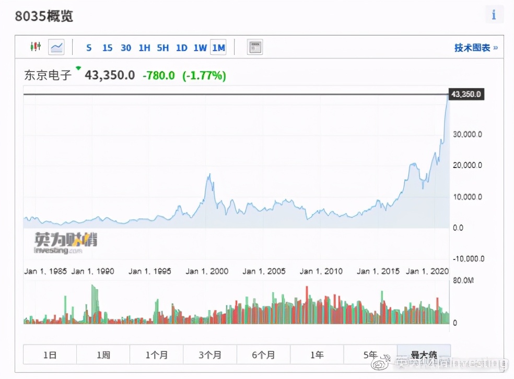Set chart interval to 5 minutes
This screenshot has height=379, width=514.
click(89, 48)
